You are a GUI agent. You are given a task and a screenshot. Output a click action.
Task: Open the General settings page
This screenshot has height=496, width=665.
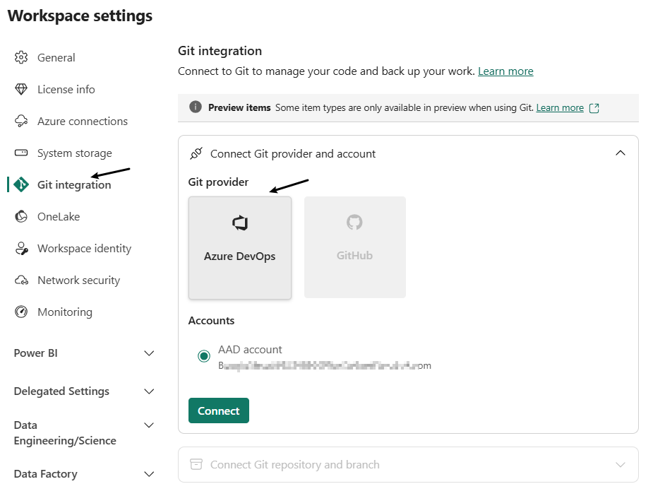pyautogui.click(x=56, y=57)
